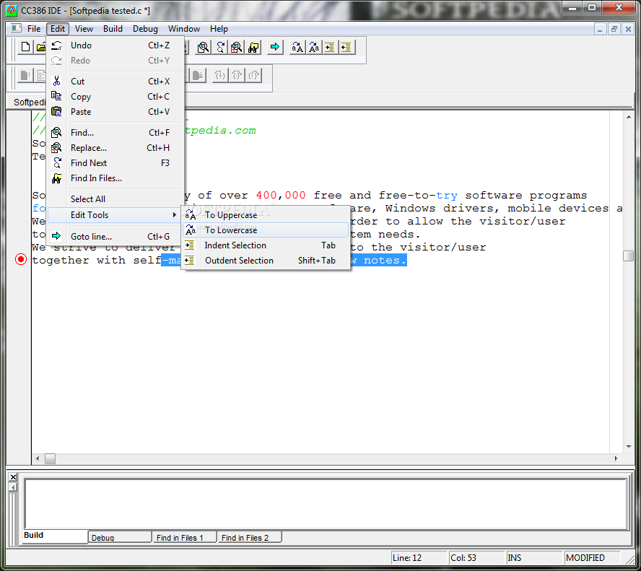Restore the inner document window
Viewport: 641px width, 571px height.
click(x=614, y=29)
